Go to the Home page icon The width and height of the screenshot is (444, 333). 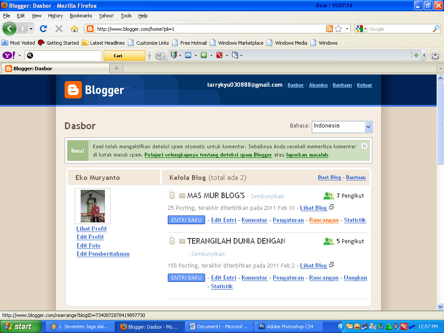click(75, 29)
